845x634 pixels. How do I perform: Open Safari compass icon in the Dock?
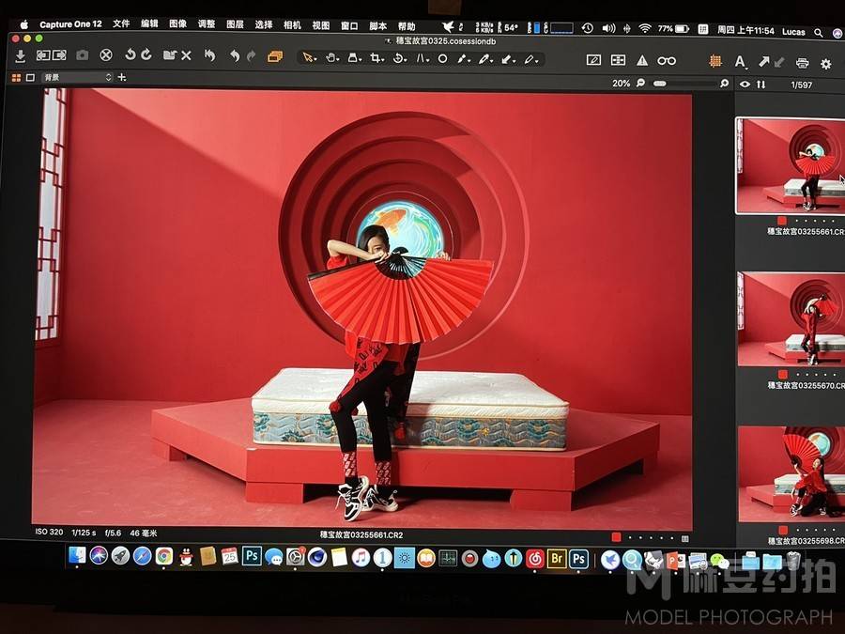click(142, 556)
